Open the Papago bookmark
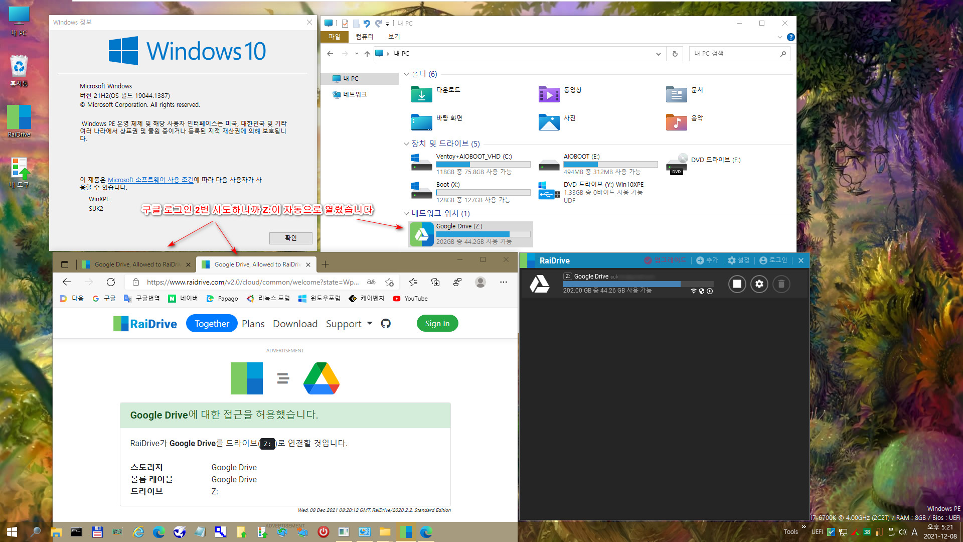 tap(222, 299)
